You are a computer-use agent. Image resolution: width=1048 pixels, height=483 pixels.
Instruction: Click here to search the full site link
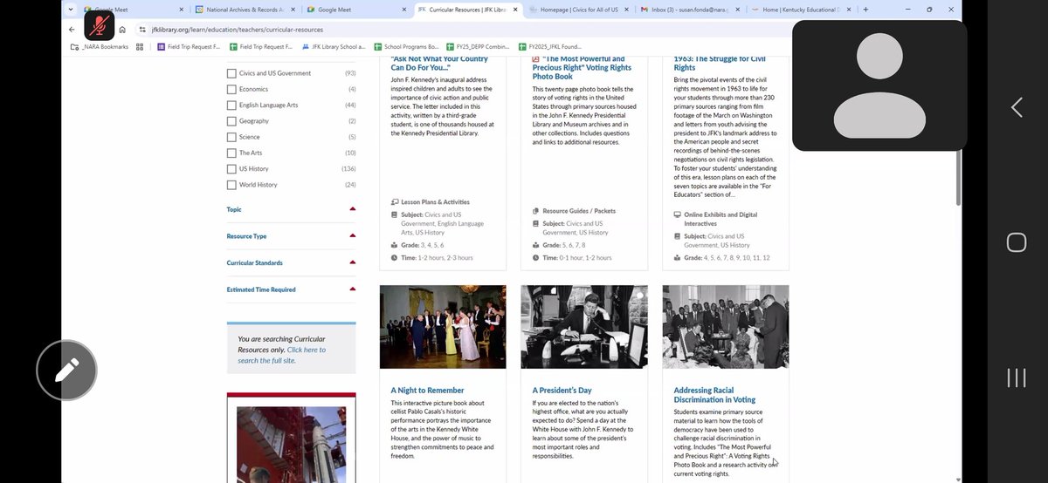click(x=281, y=355)
